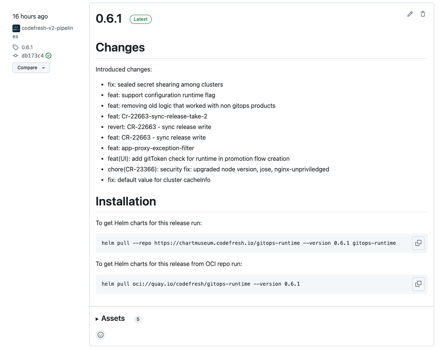The width and height of the screenshot is (446, 350).
Task: Click the 16 hours ago timestamp
Action: point(30,16)
